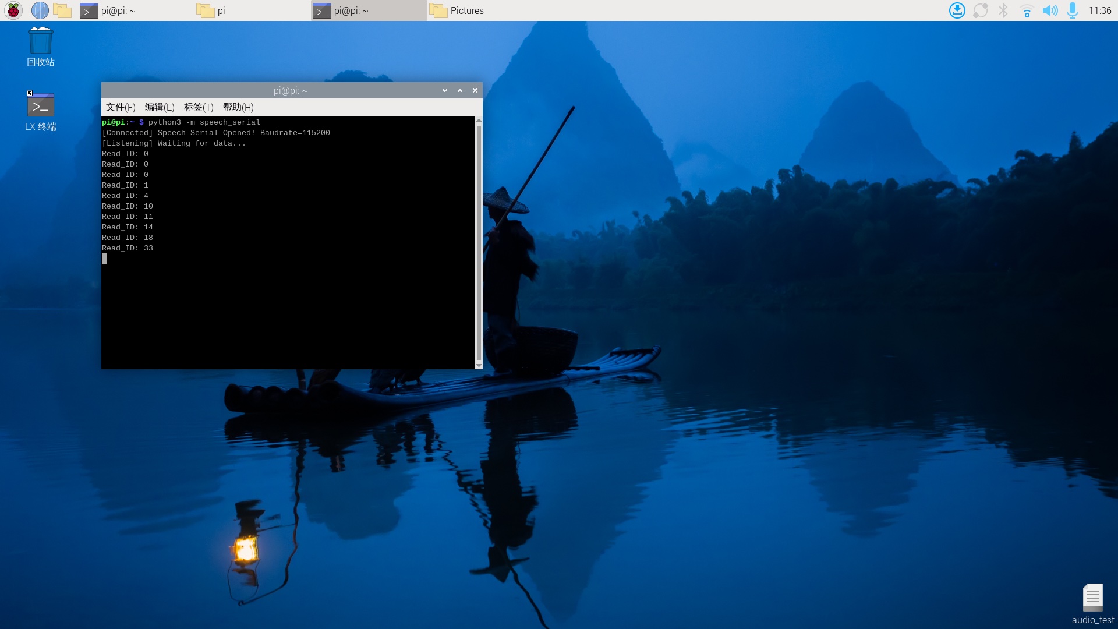Switch to the first pi@pi terminal task
This screenshot has height=629, width=1118.
135,10
